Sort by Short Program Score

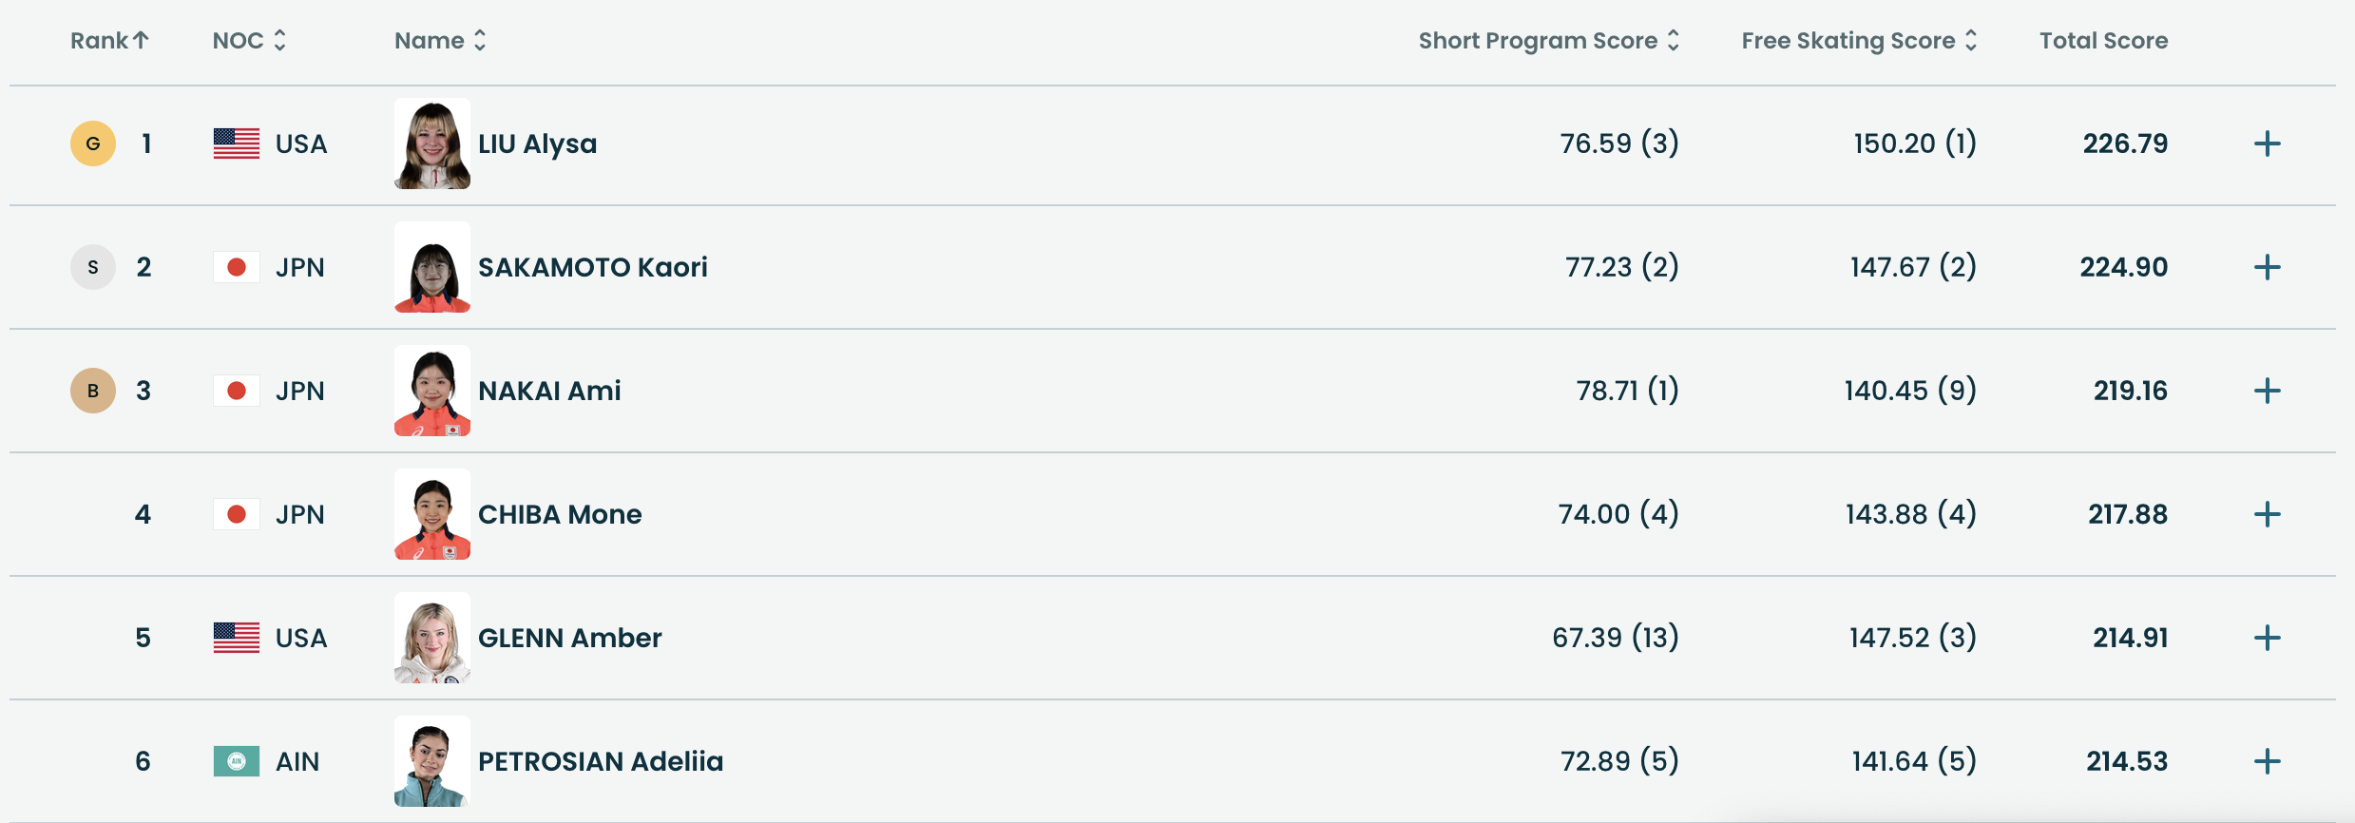(1548, 41)
